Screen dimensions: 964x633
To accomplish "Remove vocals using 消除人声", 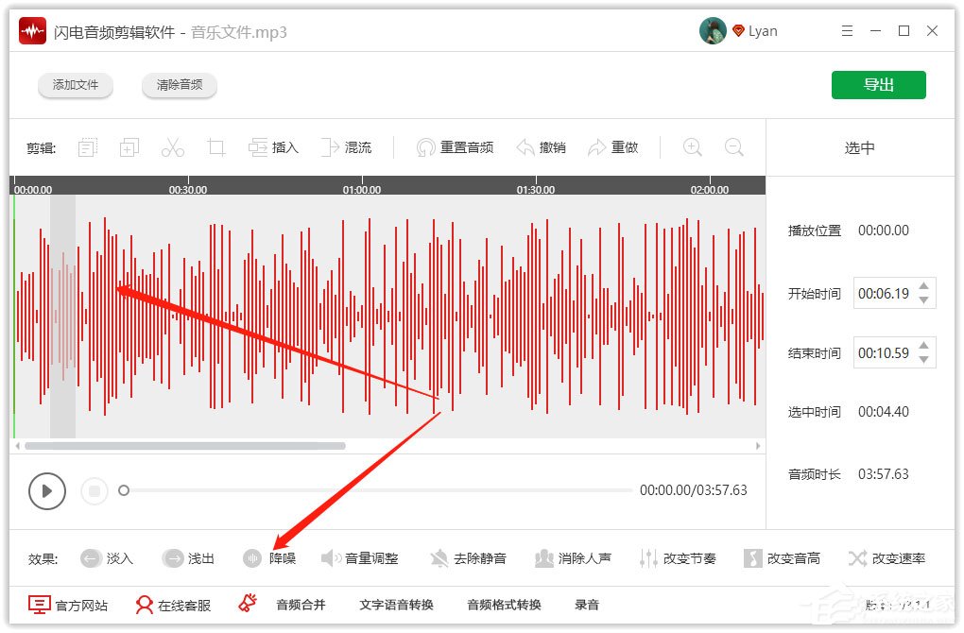I will [575, 557].
